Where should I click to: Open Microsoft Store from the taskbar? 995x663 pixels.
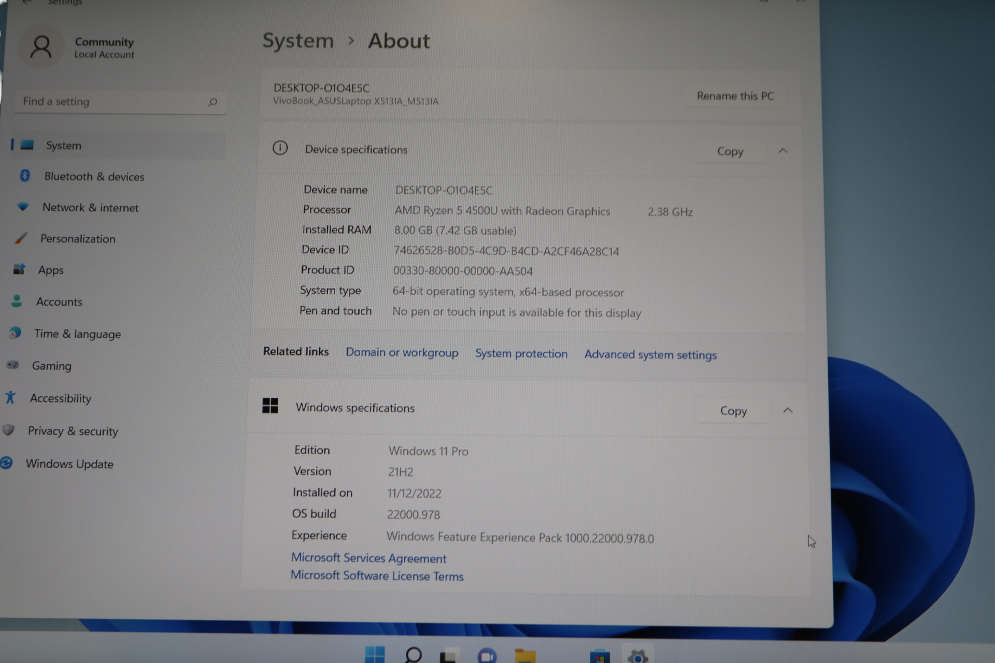pyautogui.click(x=600, y=657)
